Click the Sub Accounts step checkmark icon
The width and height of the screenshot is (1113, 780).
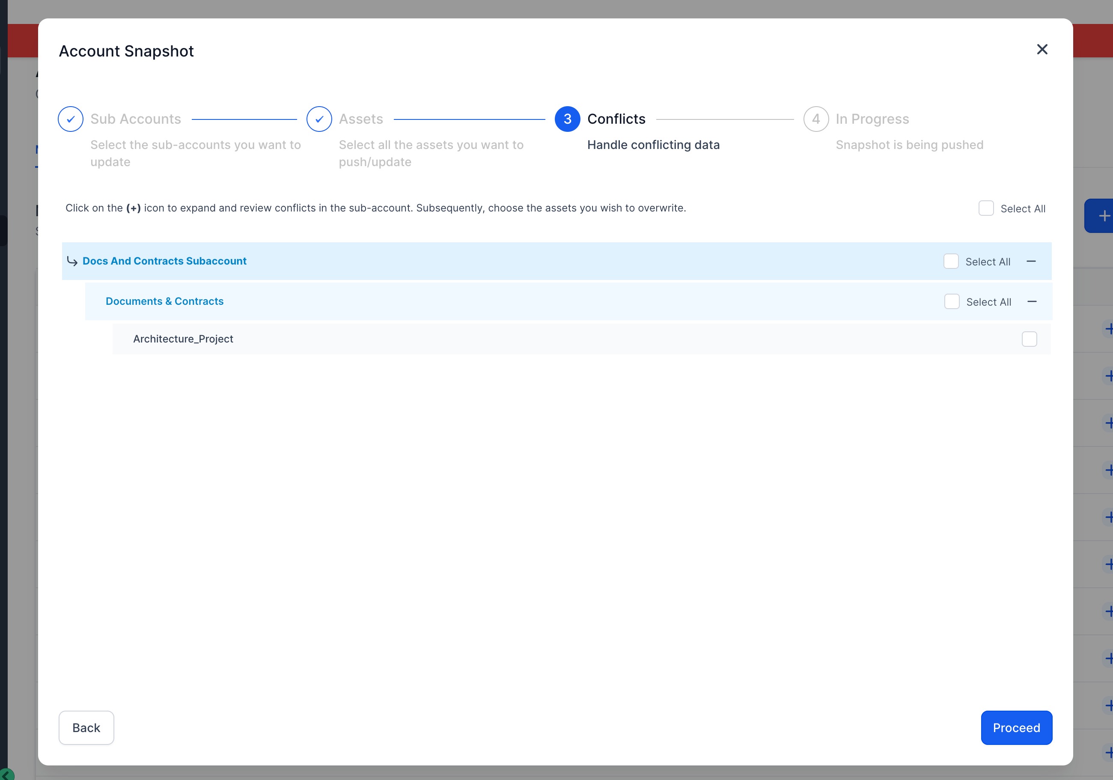[71, 119]
